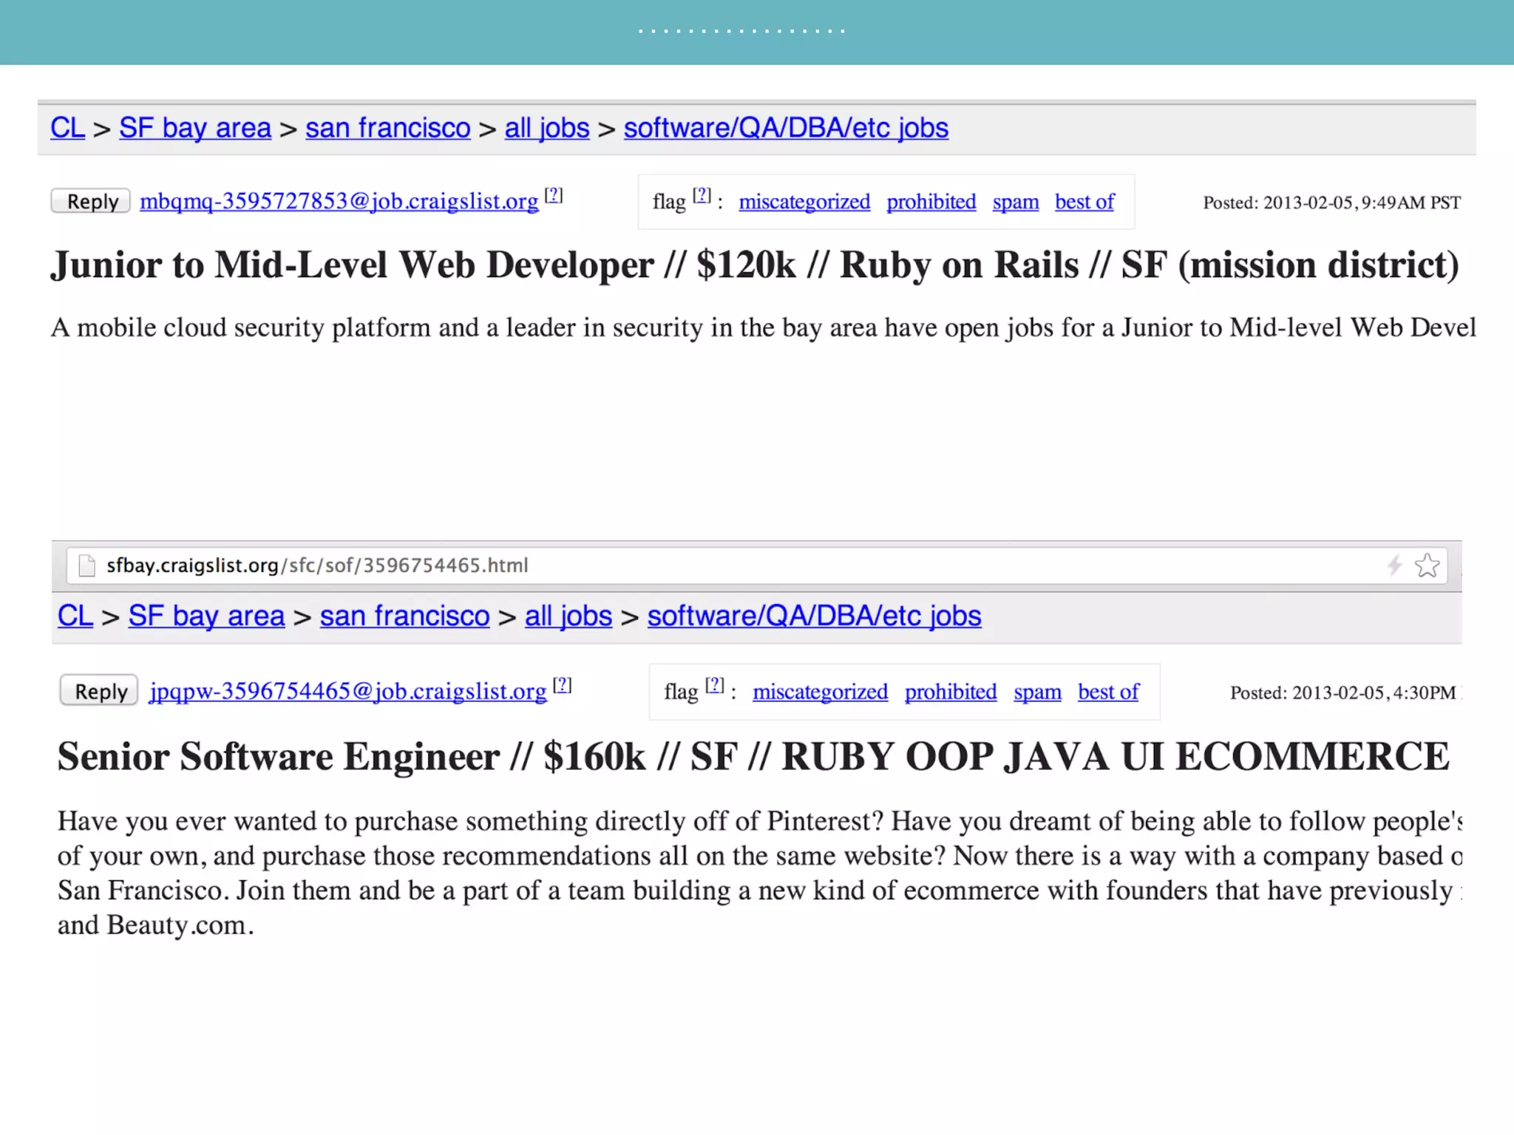Nominate second post for best of

click(x=1107, y=692)
